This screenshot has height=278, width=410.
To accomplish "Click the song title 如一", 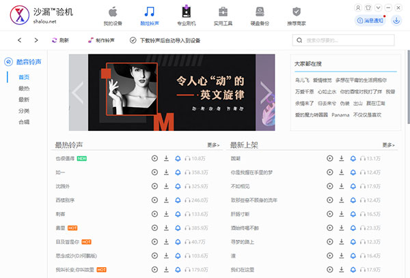I will coord(60,172).
